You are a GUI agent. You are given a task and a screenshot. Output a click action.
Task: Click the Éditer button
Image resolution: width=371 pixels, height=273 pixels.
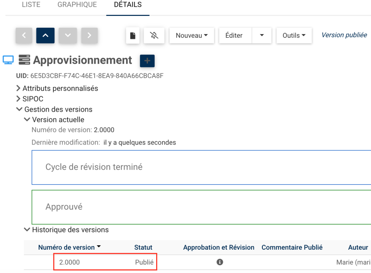[x=234, y=36]
